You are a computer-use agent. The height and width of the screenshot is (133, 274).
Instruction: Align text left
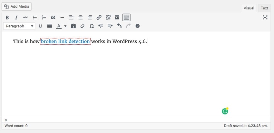[71, 17]
